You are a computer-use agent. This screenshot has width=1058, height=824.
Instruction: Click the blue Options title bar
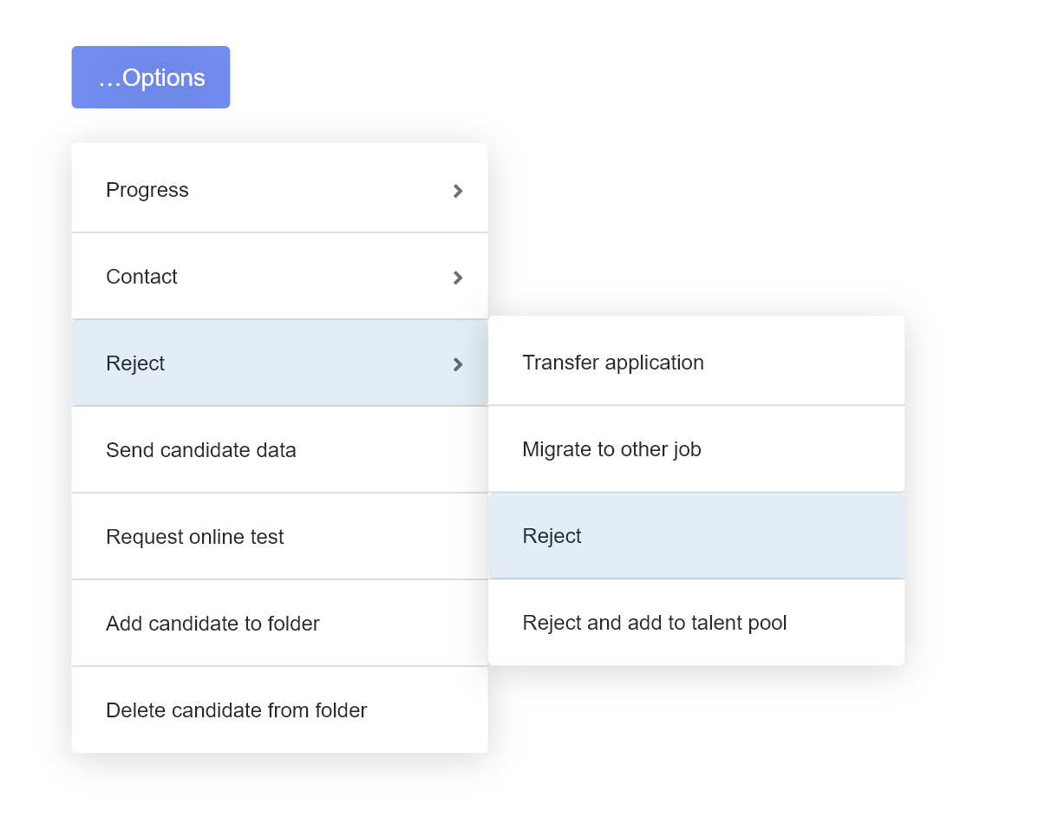(529, 77)
